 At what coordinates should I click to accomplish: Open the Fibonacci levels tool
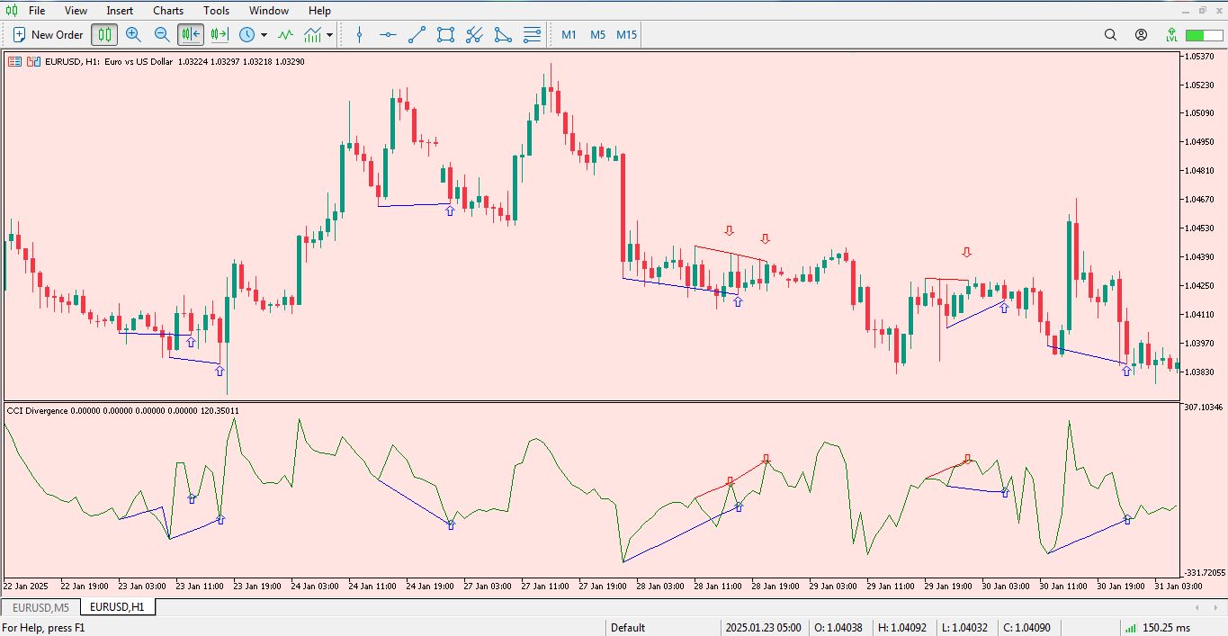[532, 35]
